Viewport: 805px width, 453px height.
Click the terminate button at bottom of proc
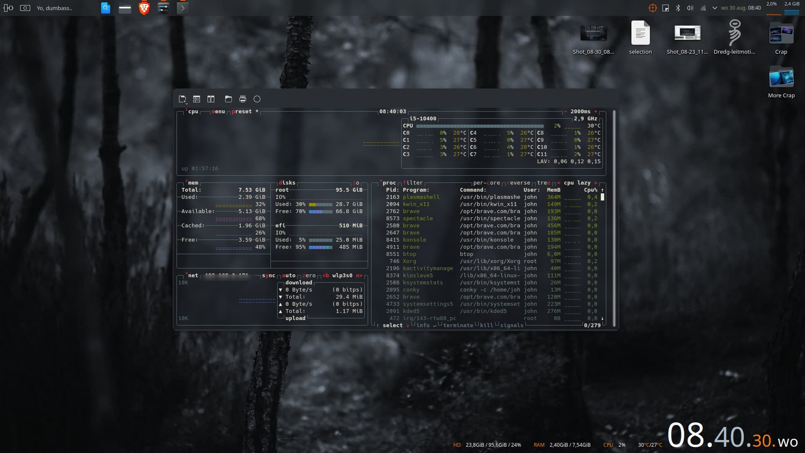tap(458, 325)
